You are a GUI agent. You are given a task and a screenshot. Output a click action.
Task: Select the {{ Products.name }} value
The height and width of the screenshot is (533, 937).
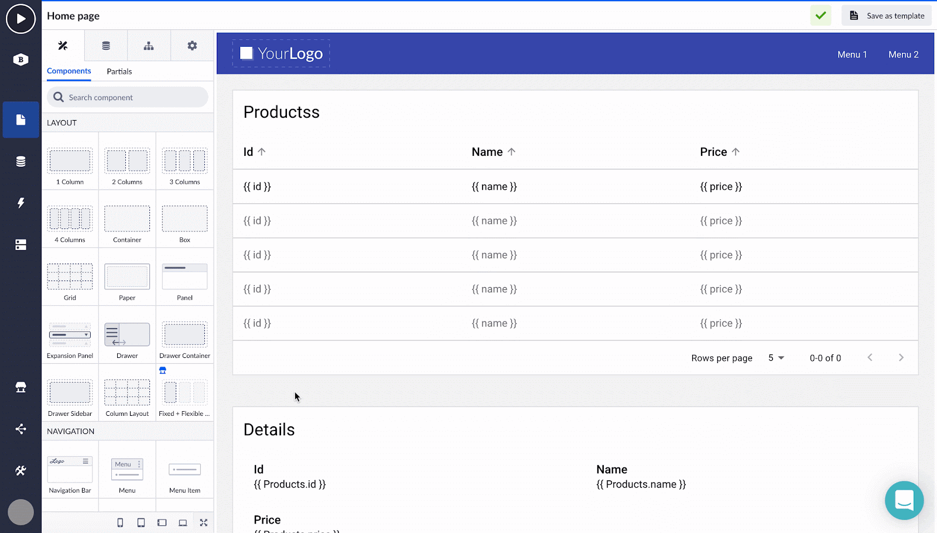pyautogui.click(x=641, y=484)
